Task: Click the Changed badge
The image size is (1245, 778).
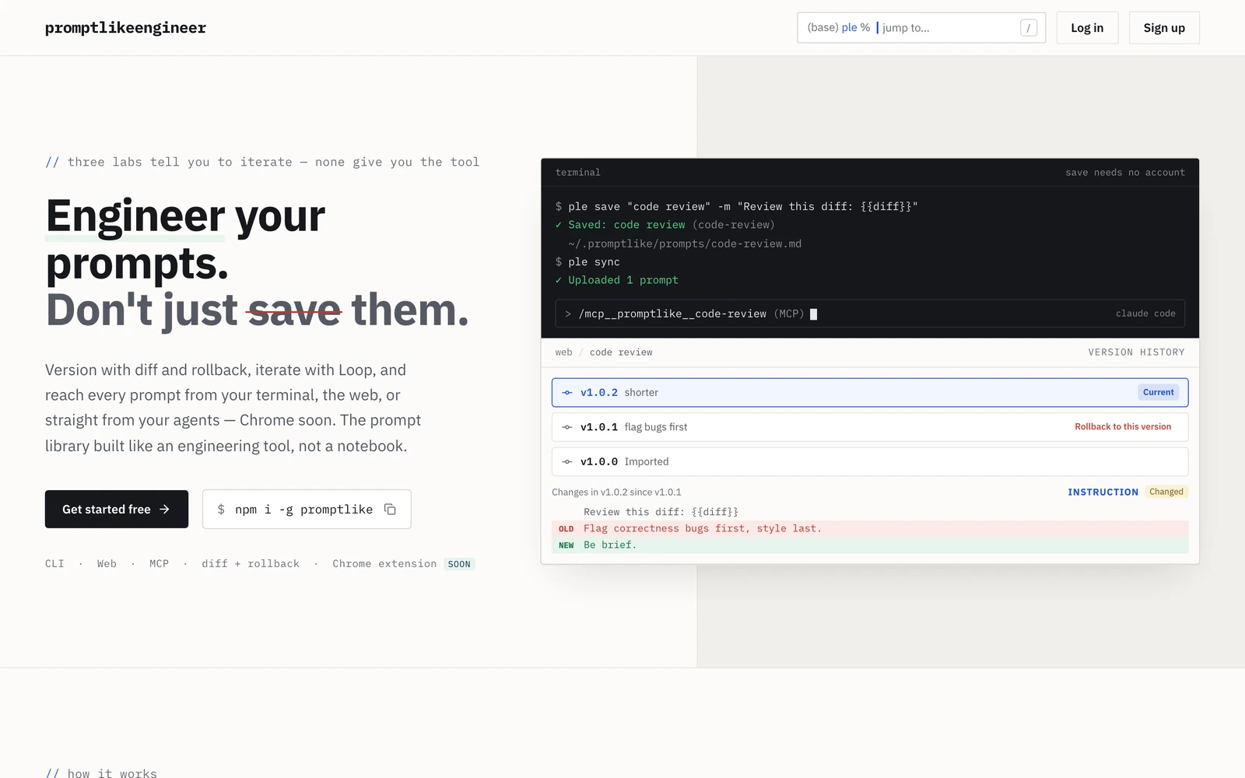Action: click(x=1166, y=492)
